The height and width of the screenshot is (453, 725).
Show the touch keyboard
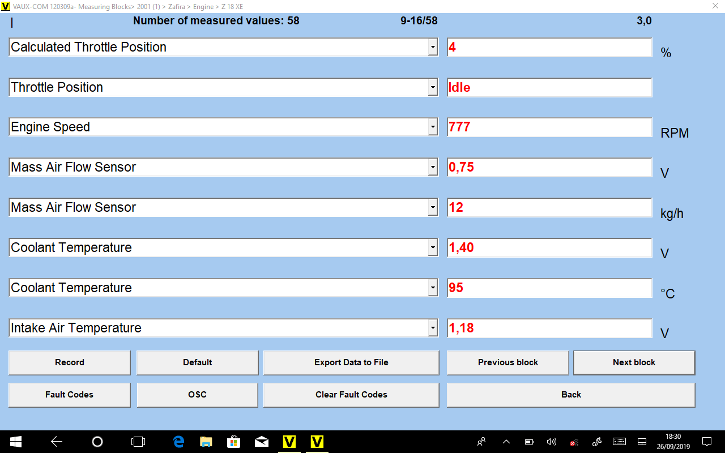pyautogui.click(x=619, y=442)
